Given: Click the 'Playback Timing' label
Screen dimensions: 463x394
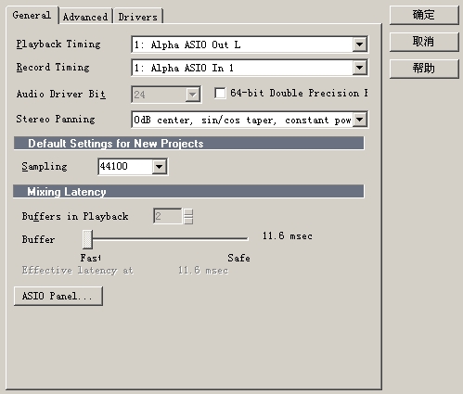Looking at the screenshot, I should click(58, 44).
